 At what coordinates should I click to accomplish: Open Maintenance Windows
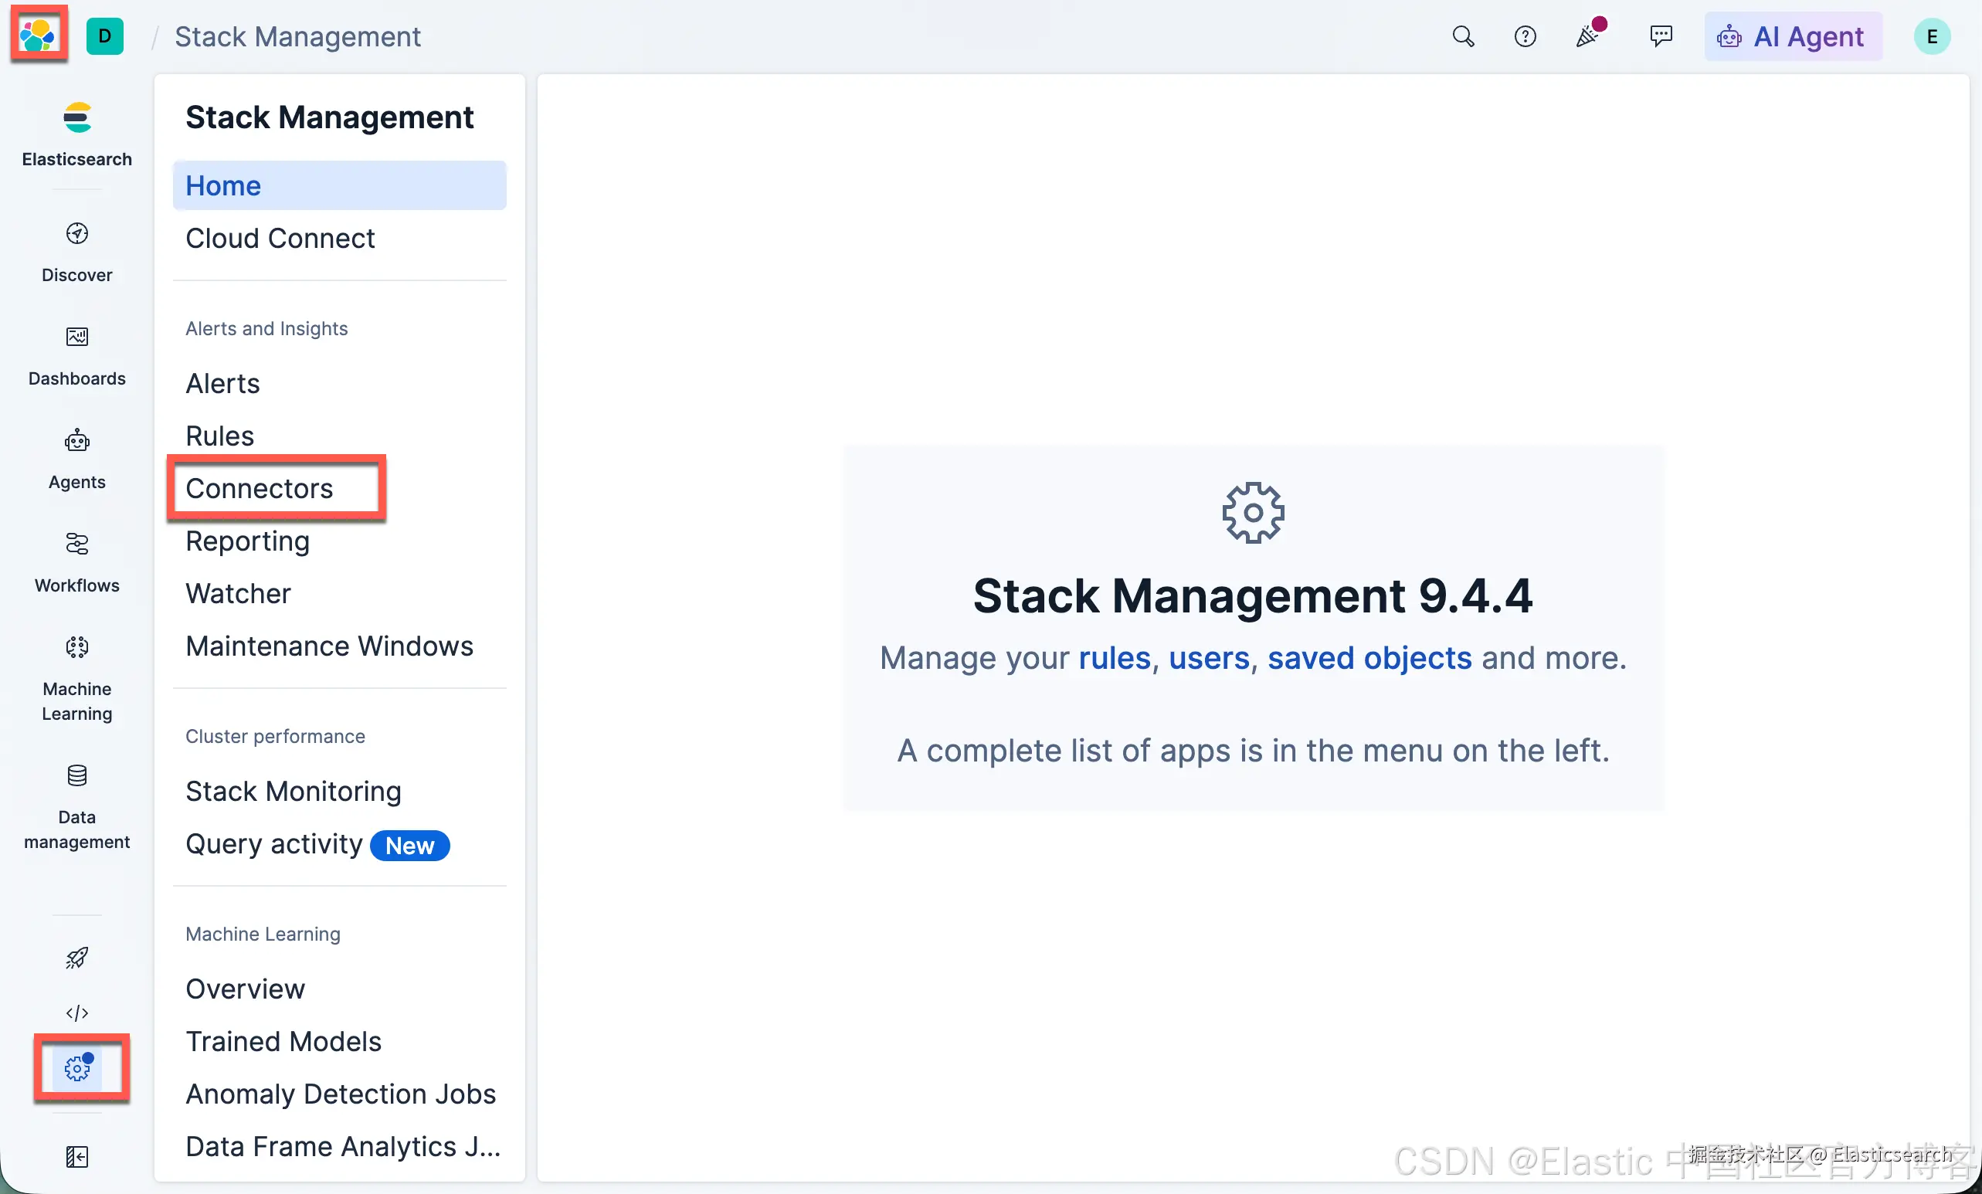[330, 646]
